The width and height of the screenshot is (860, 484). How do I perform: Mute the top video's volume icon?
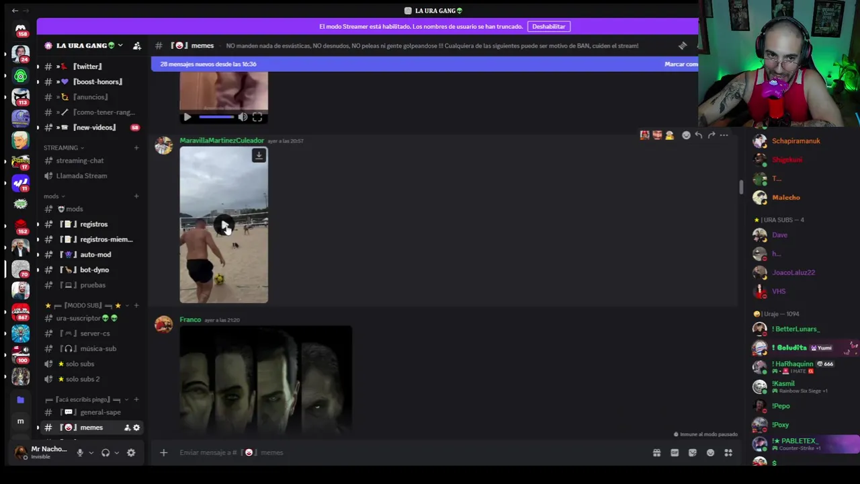pos(243,117)
